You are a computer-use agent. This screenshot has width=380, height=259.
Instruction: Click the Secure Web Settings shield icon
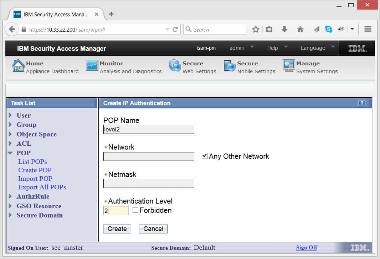[175, 66]
